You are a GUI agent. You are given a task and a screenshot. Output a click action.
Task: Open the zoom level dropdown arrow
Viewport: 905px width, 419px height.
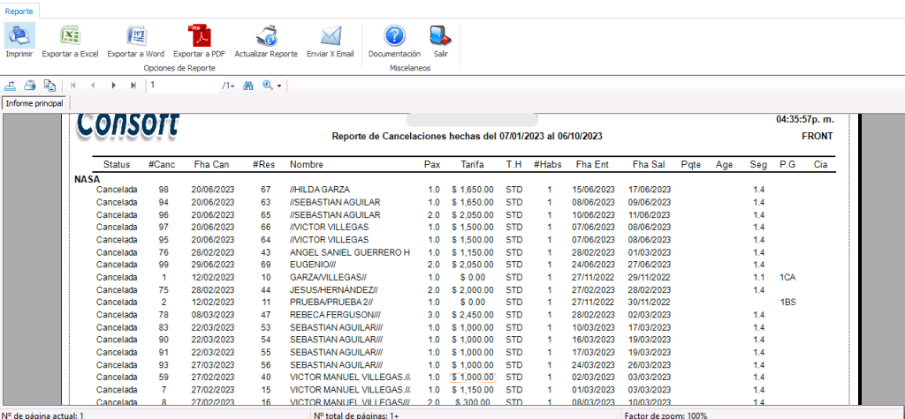click(x=279, y=86)
